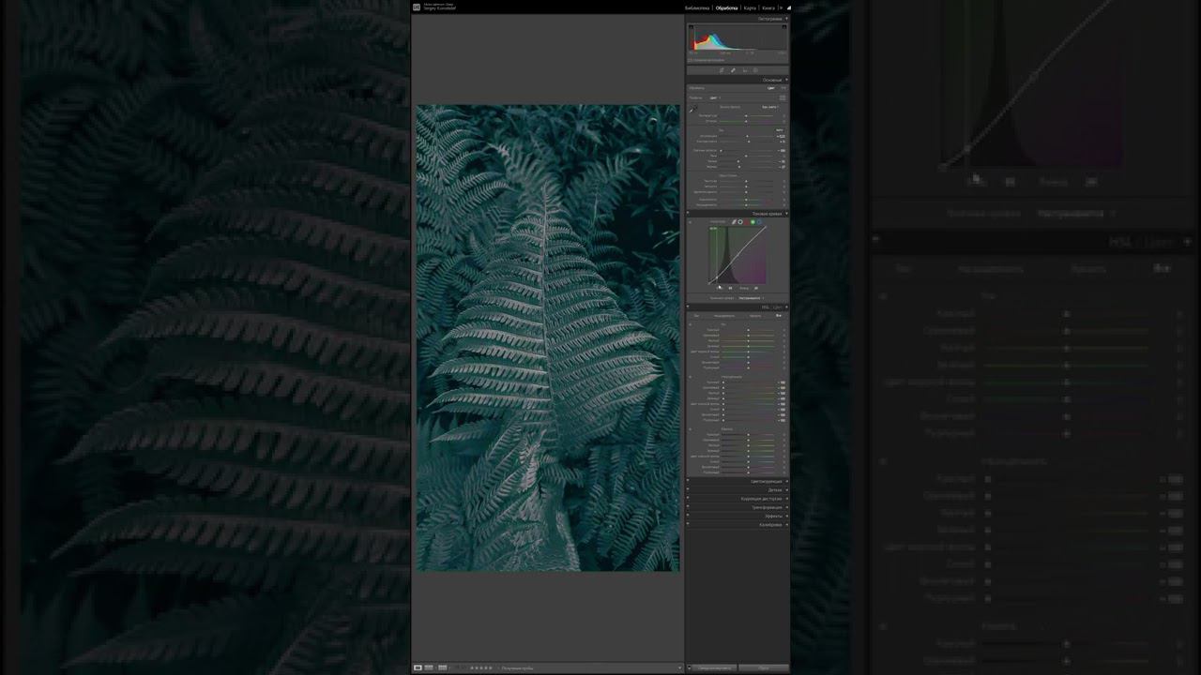Toggle the Детали panel switch

pos(689,489)
